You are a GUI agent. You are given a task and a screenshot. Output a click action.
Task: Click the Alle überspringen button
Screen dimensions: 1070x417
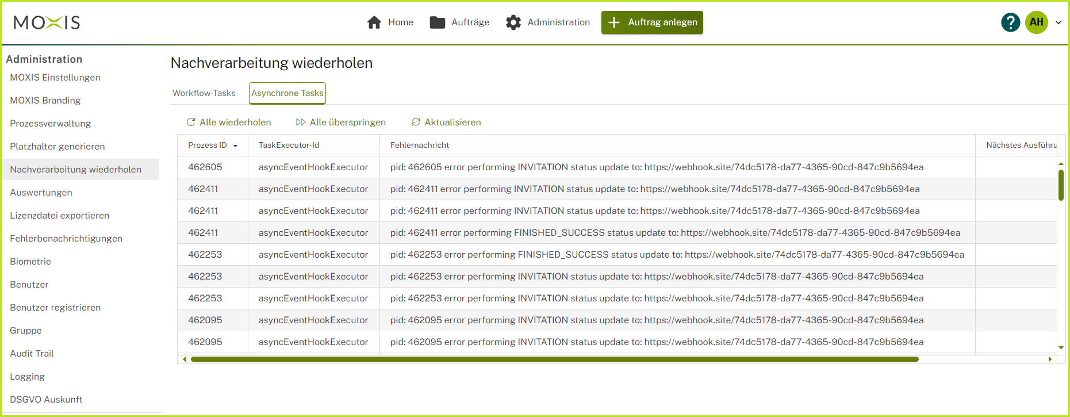(x=341, y=122)
